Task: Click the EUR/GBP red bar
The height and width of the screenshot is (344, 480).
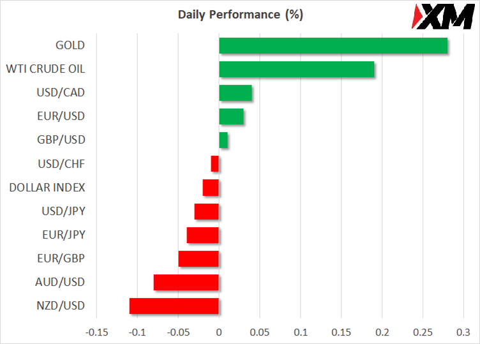Action: (x=199, y=258)
